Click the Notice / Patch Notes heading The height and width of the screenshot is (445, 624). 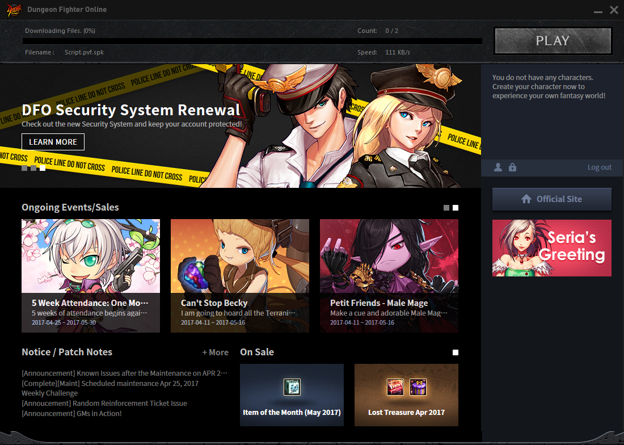click(x=67, y=352)
